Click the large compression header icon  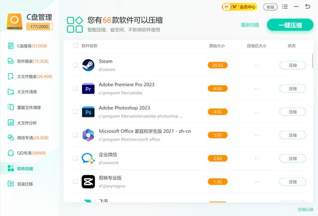(75, 25)
